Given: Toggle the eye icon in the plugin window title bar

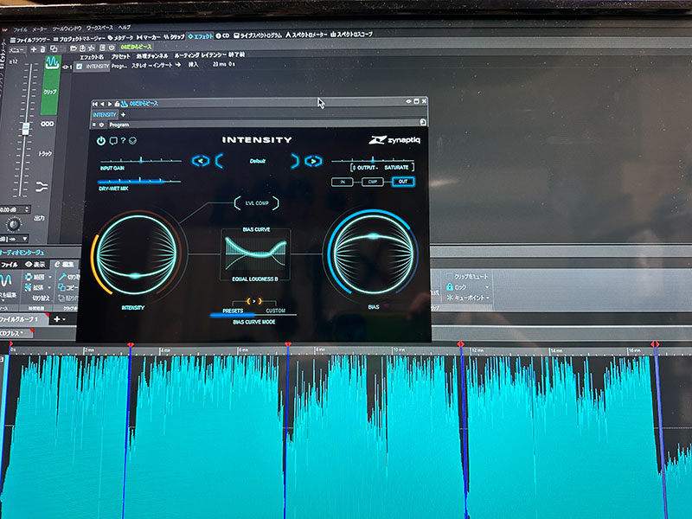Looking at the screenshot, I should (x=408, y=101).
